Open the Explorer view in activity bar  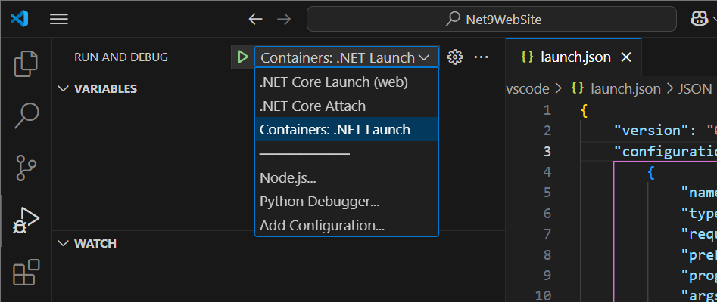26,63
